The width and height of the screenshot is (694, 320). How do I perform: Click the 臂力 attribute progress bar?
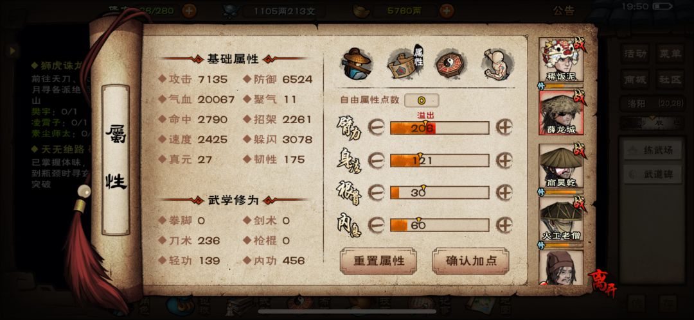click(440, 128)
